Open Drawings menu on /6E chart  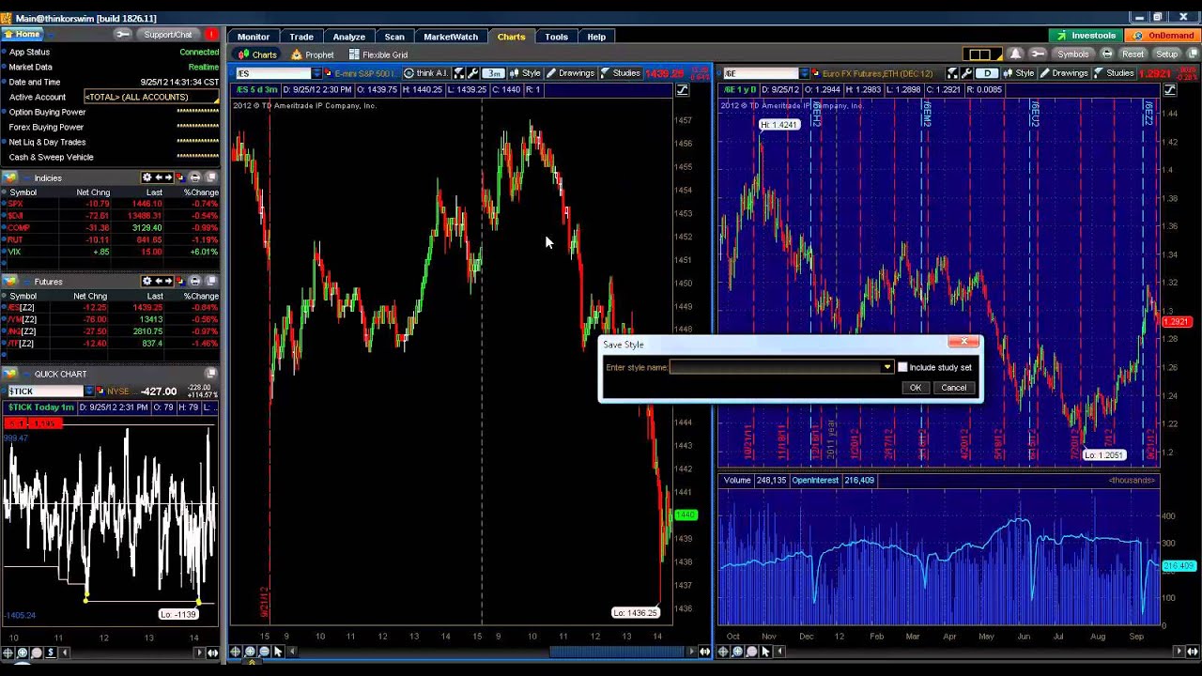[1064, 73]
